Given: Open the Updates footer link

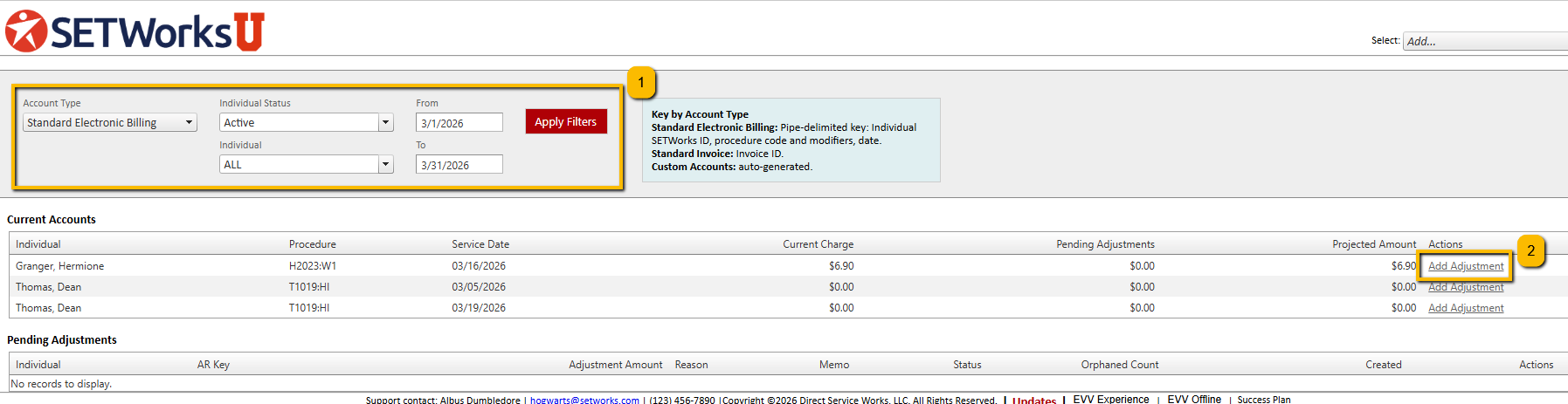Looking at the screenshot, I should (x=1033, y=400).
